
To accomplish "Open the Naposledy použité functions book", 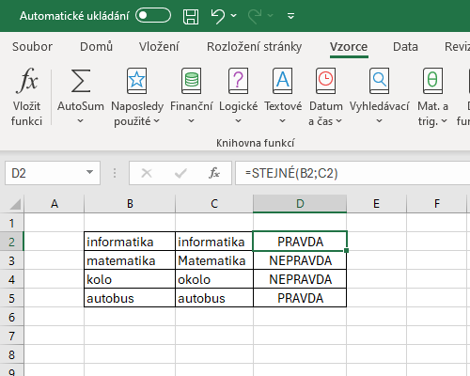I will point(136,81).
